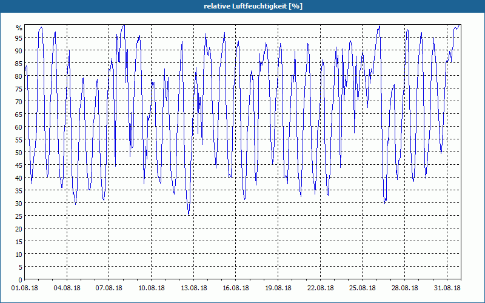485x303 pixels.
Task: Select the 90 y-axis label
Action: click(19, 50)
